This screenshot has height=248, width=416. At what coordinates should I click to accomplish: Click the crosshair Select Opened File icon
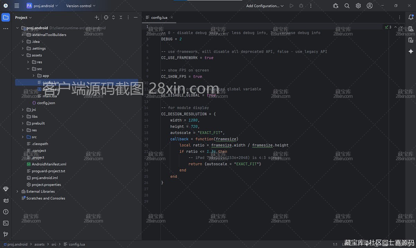coord(106,17)
